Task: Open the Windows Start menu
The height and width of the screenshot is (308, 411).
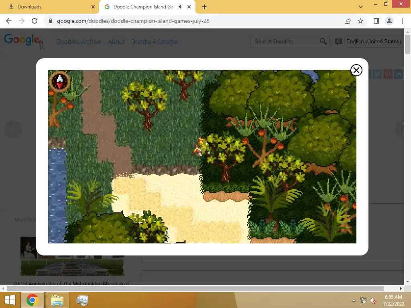Action: coord(10,300)
